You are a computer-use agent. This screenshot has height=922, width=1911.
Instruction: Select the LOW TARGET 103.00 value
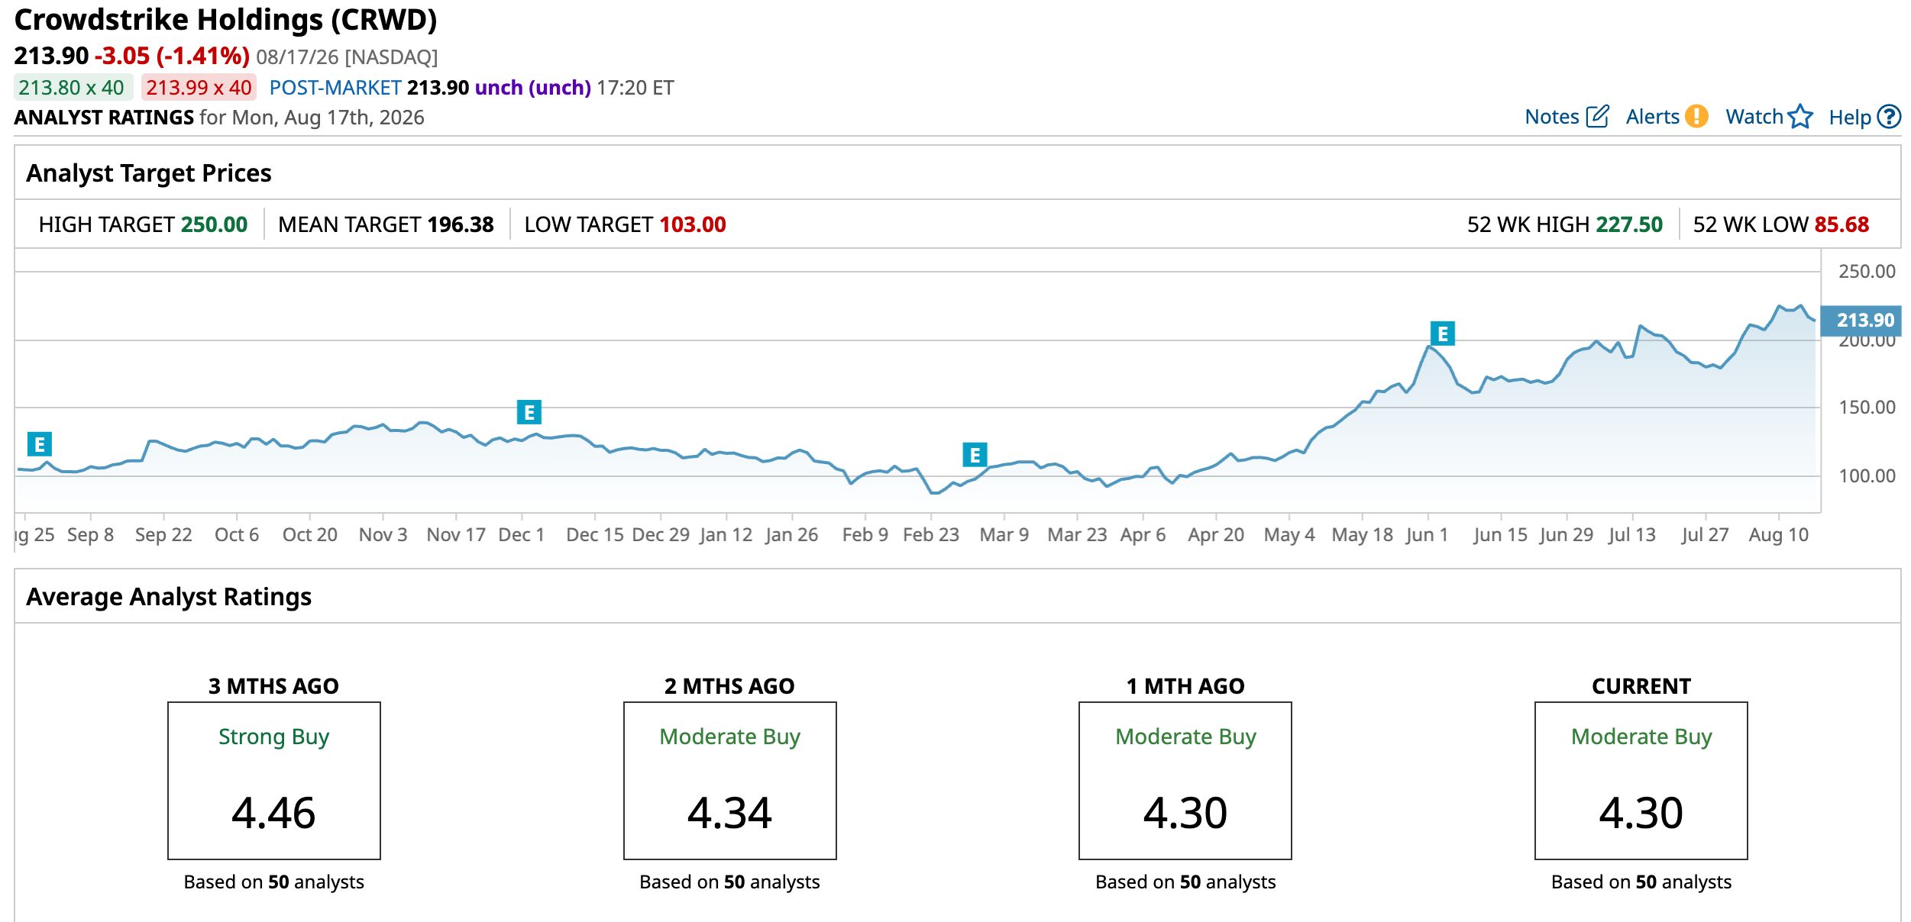693,224
